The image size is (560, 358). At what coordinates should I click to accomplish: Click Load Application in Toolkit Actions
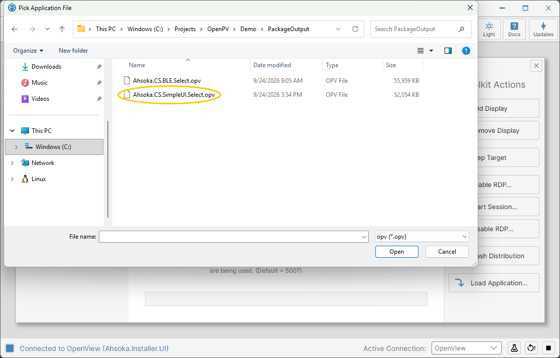coord(494,283)
